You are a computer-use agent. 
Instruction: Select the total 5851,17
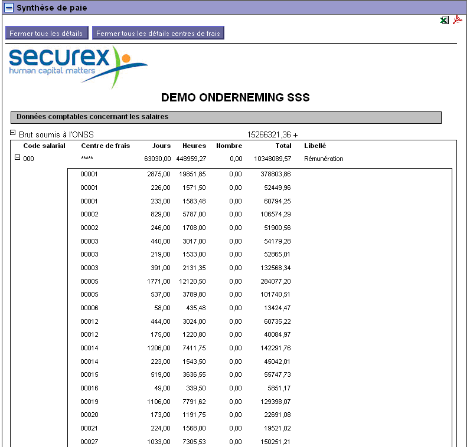coord(279,388)
